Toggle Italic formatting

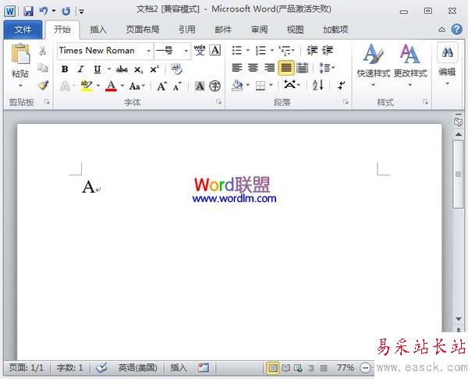pyautogui.click(x=80, y=69)
